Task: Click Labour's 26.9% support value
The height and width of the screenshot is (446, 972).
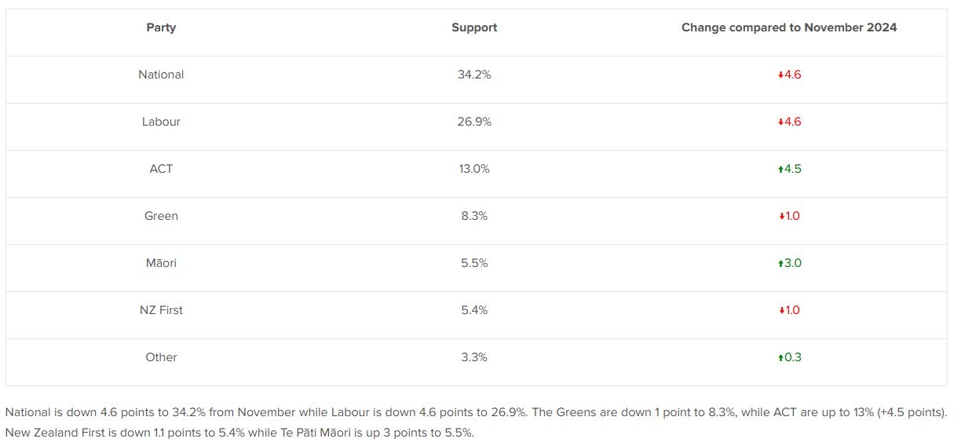Action: (474, 122)
